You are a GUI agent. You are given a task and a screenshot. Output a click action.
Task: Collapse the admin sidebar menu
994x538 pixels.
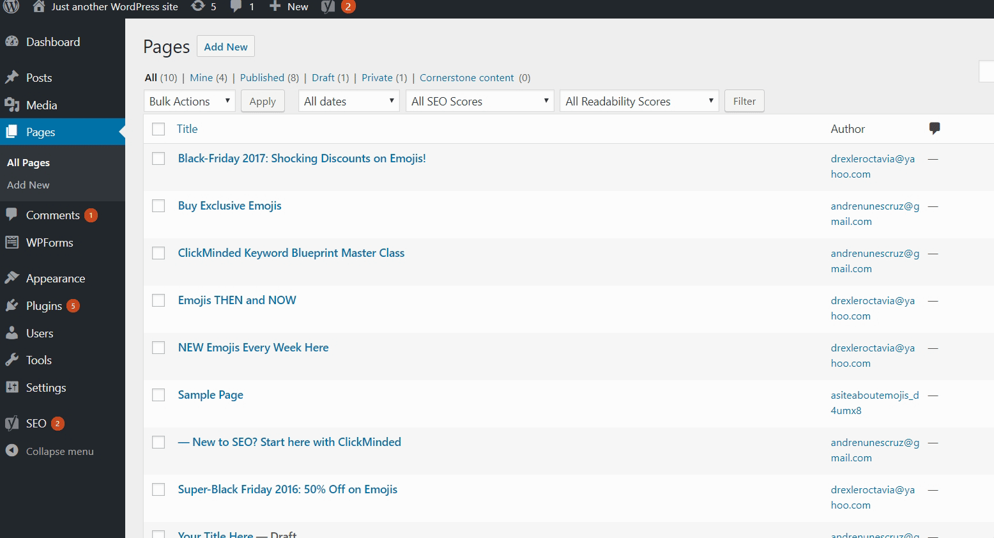(x=59, y=451)
